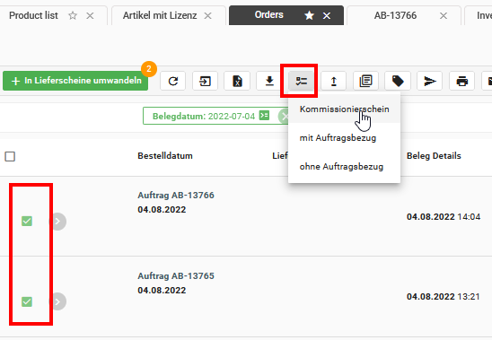Expand row details for Auftrag AB-13766
The width and height of the screenshot is (492, 340).
tap(57, 222)
